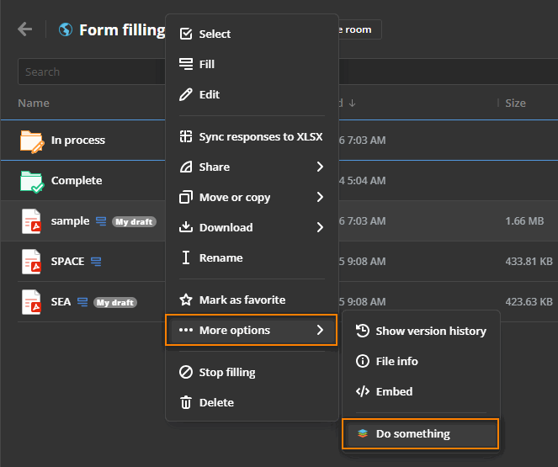Click the Stop filling prohibition icon

click(x=186, y=373)
